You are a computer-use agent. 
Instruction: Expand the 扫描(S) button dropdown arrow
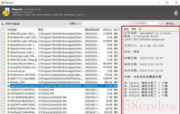coord(80,24)
